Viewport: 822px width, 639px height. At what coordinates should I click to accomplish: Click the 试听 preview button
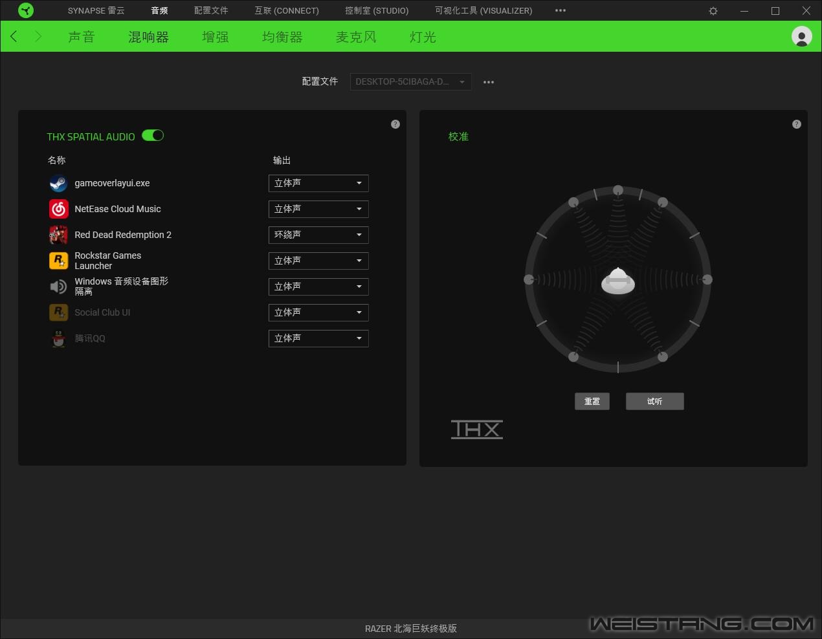pos(654,401)
